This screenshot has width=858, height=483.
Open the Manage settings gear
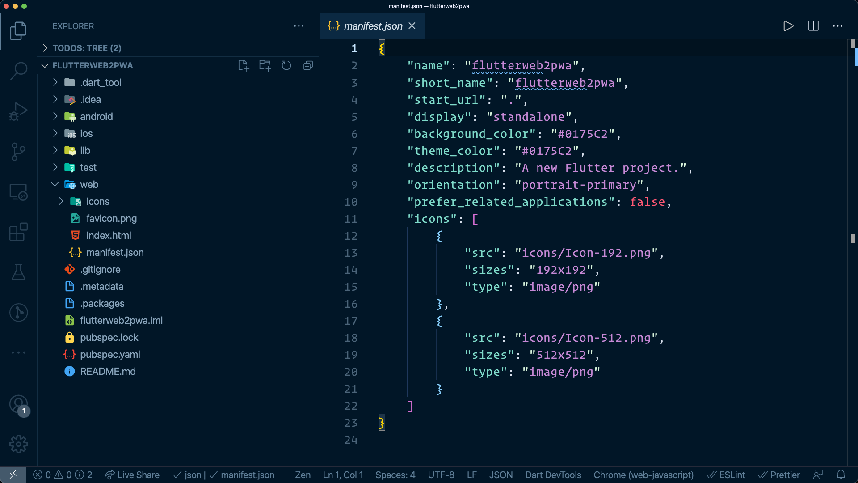point(18,444)
